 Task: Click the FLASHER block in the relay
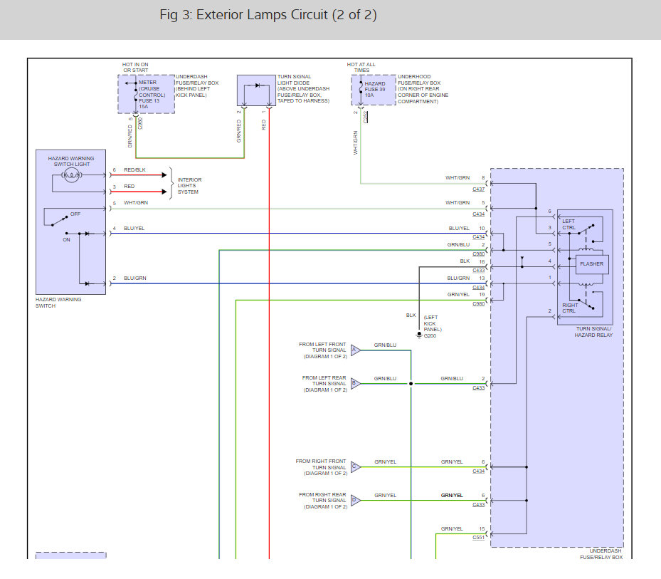pyautogui.click(x=592, y=264)
